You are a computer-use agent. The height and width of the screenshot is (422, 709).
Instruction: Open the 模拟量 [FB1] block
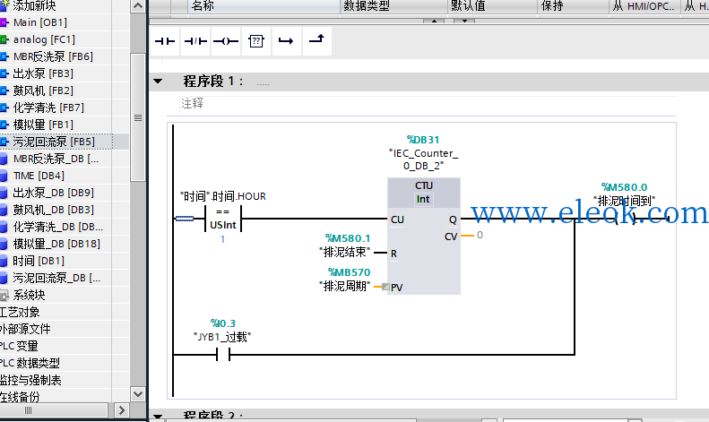(43, 125)
